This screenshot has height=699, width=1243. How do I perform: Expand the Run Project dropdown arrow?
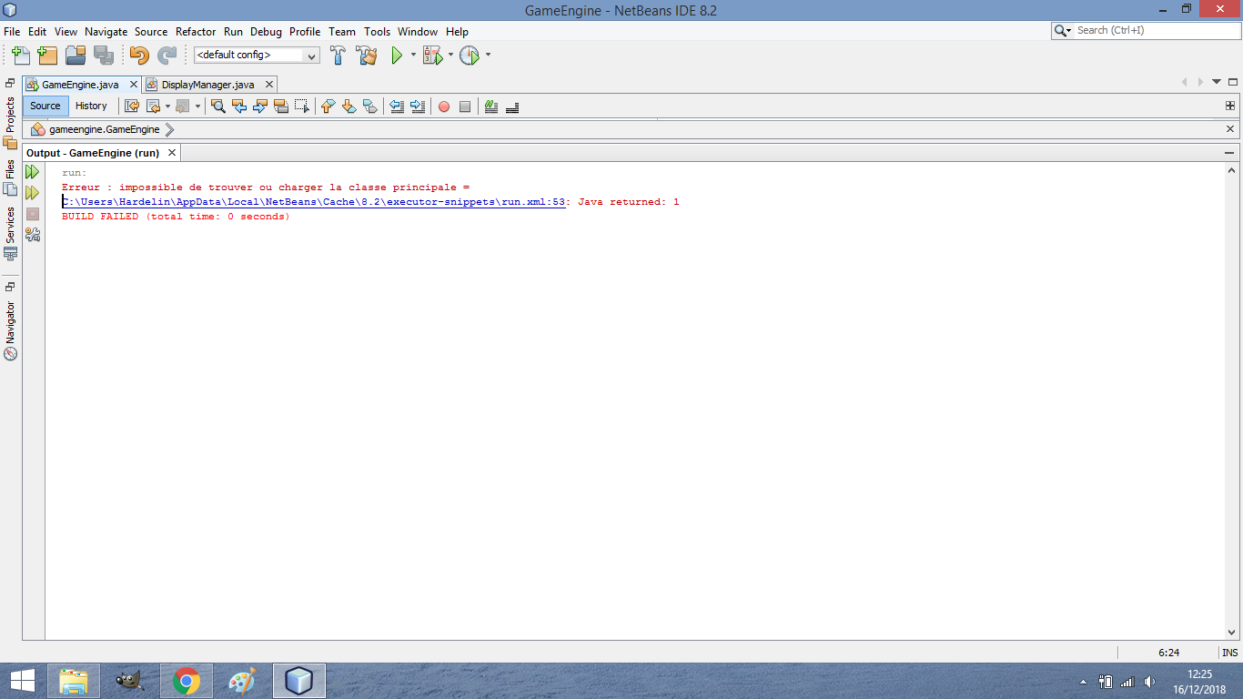point(413,56)
